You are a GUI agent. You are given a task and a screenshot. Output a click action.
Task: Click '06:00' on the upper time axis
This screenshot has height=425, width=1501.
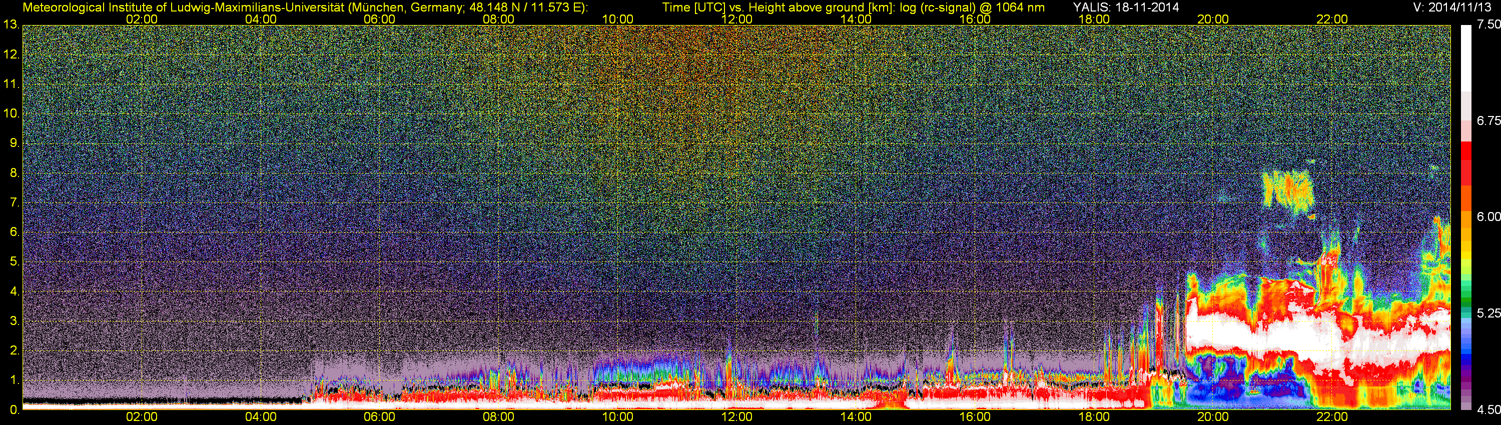(x=379, y=19)
